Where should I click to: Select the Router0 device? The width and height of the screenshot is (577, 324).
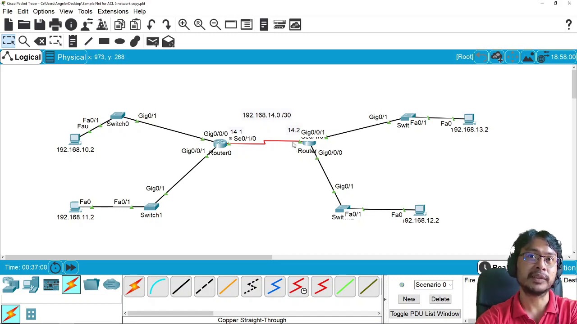click(x=220, y=144)
